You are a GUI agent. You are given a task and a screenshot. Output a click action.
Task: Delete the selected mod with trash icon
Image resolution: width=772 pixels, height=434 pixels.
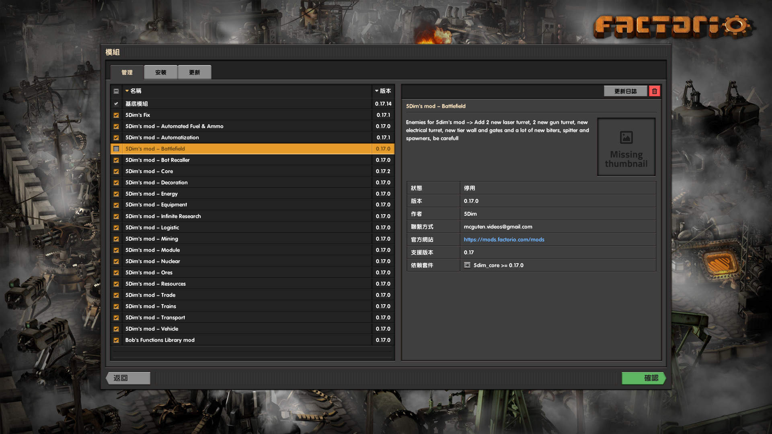coord(654,91)
